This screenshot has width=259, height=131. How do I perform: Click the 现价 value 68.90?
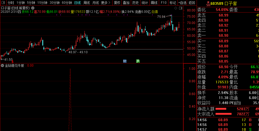pyautogui.click(x=224, y=67)
